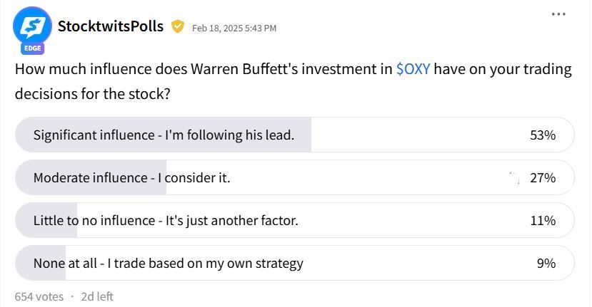Click the gold verified checkmark badge
Image resolution: width=592 pixels, height=307 pixels.
(x=177, y=27)
